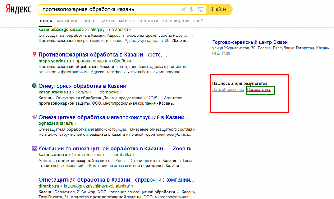
Task: Click 'противопожарная обработка' breadcrumb under maps.yandex.ru
Action: point(104,61)
